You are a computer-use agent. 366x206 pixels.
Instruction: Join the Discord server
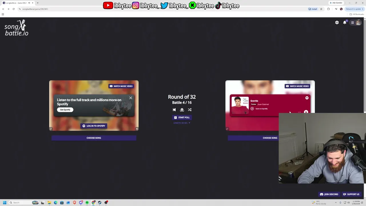[329, 194]
